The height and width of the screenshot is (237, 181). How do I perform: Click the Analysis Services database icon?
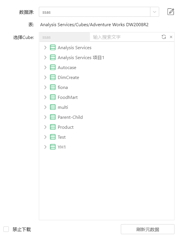pyautogui.click(x=53, y=47)
